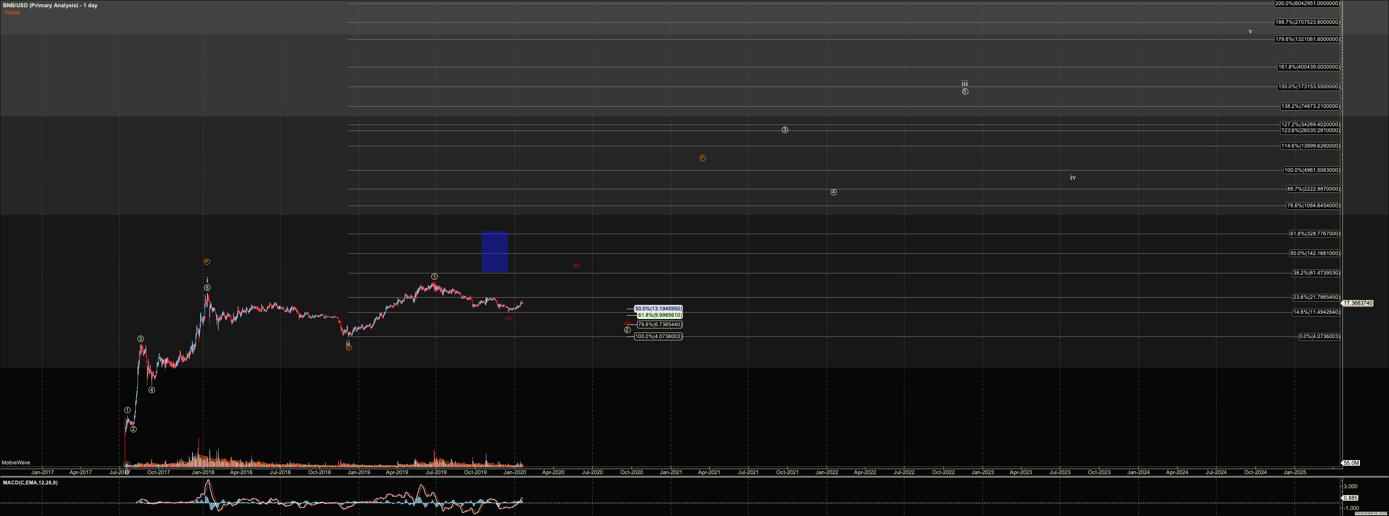Select the 23.6% (21.7865450) Fibonacci label
1389x516 pixels.
(x=1316, y=297)
